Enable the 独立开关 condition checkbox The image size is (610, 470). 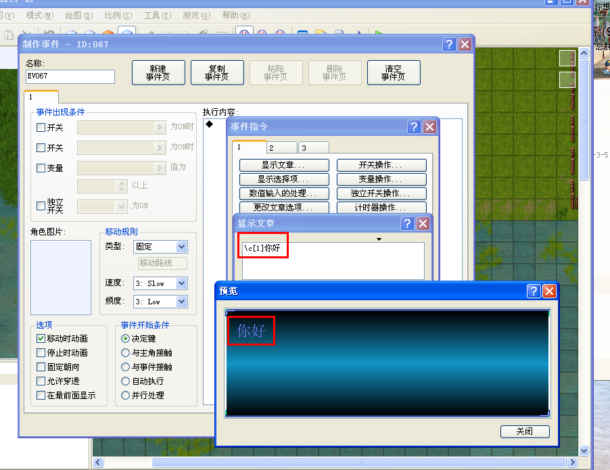(x=41, y=206)
